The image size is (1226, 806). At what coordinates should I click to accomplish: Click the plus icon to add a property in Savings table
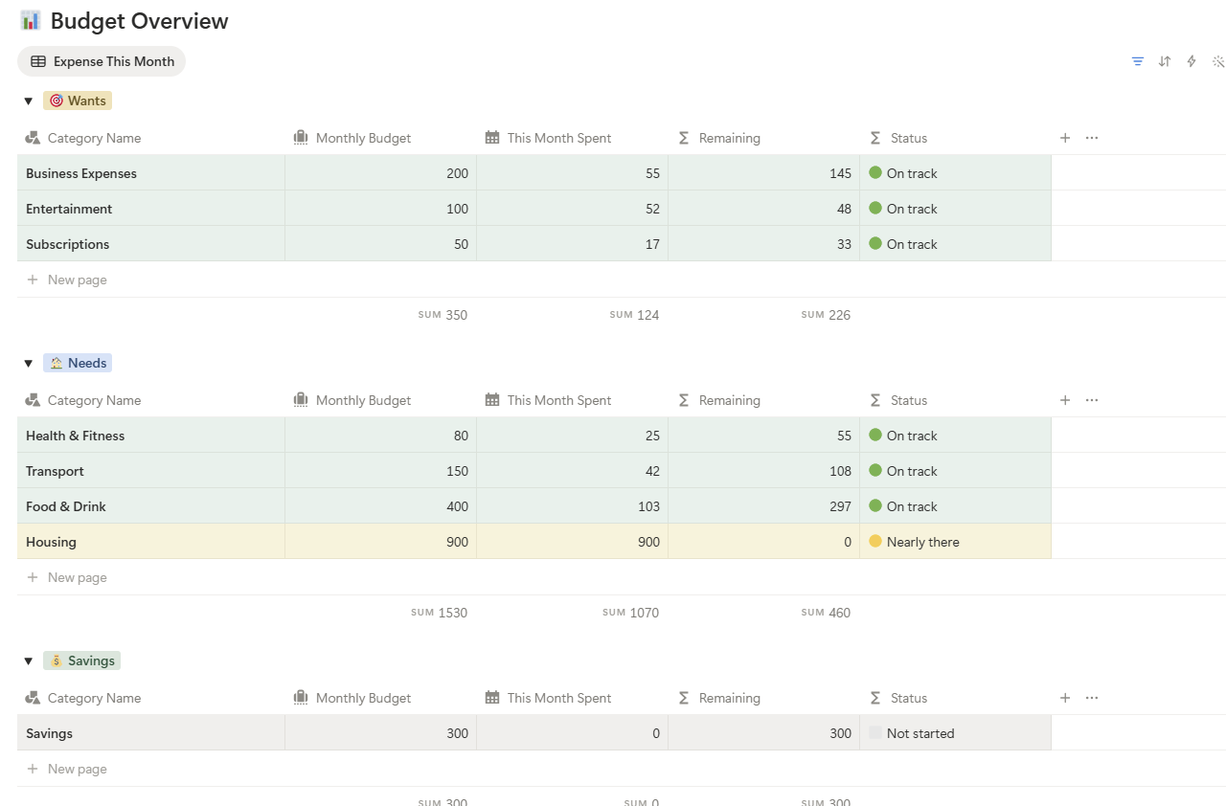[x=1065, y=698]
